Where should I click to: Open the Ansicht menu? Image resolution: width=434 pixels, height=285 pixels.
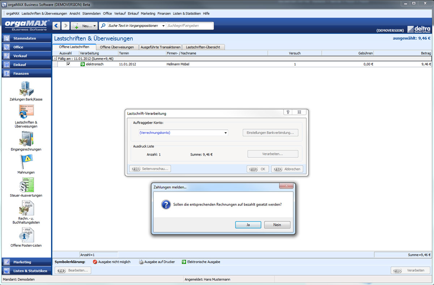tap(75, 13)
